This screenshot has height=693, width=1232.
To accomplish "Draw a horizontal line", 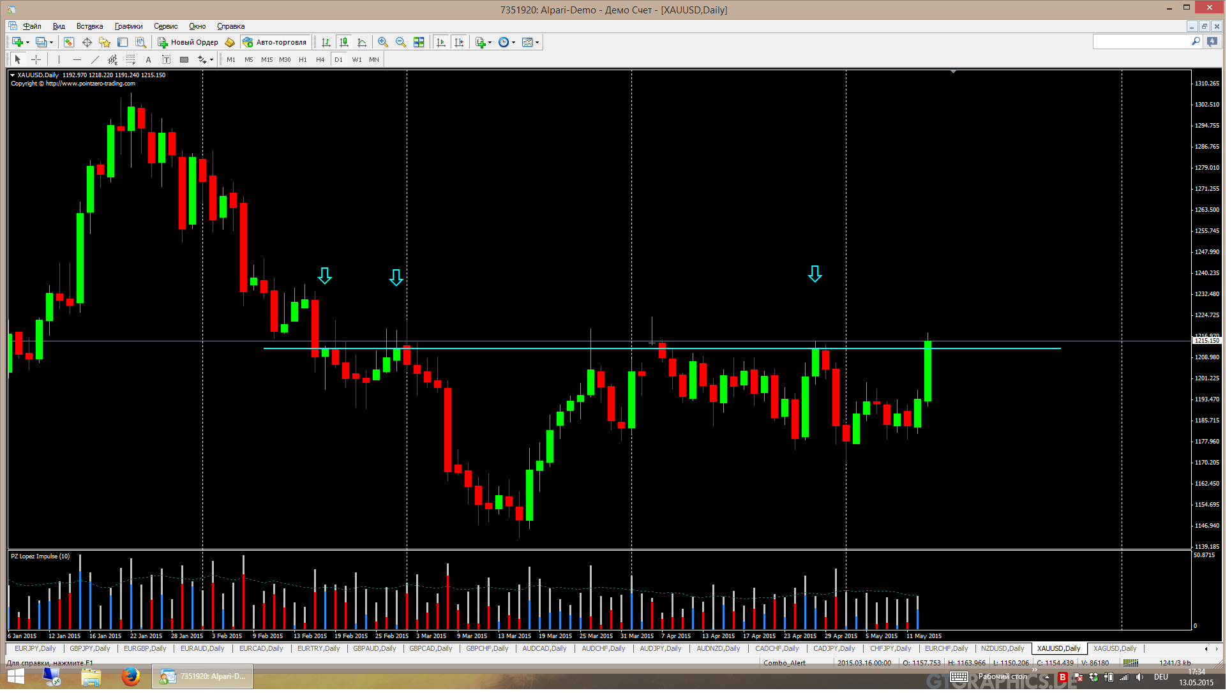I will point(77,59).
